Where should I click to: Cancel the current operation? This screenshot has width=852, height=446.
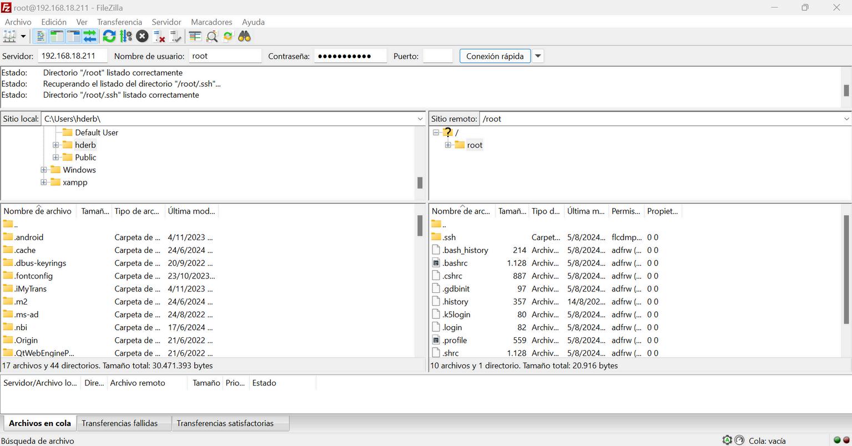click(x=143, y=37)
